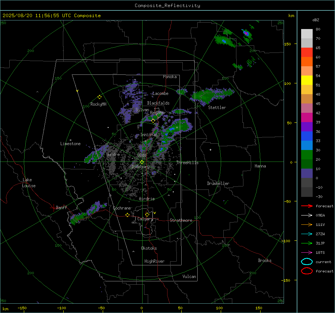Click the yellow diamond marker below RedDeer

(x=153, y=121)
